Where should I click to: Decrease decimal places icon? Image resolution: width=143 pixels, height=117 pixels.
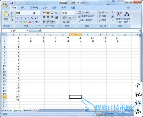coord(68,22)
